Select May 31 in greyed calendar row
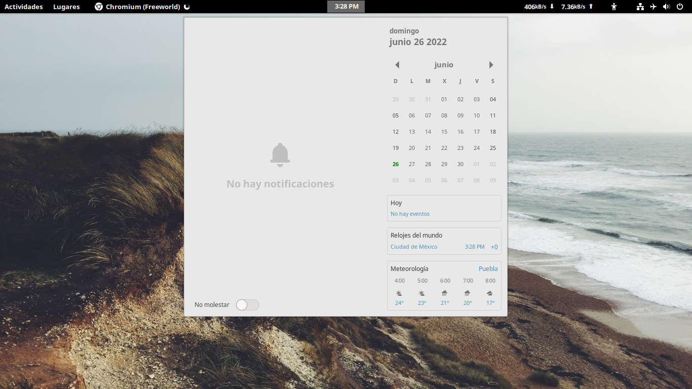Viewport: 692px width, 389px height. pos(428,99)
